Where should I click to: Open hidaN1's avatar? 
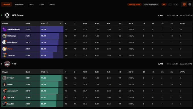pos(4,104)
